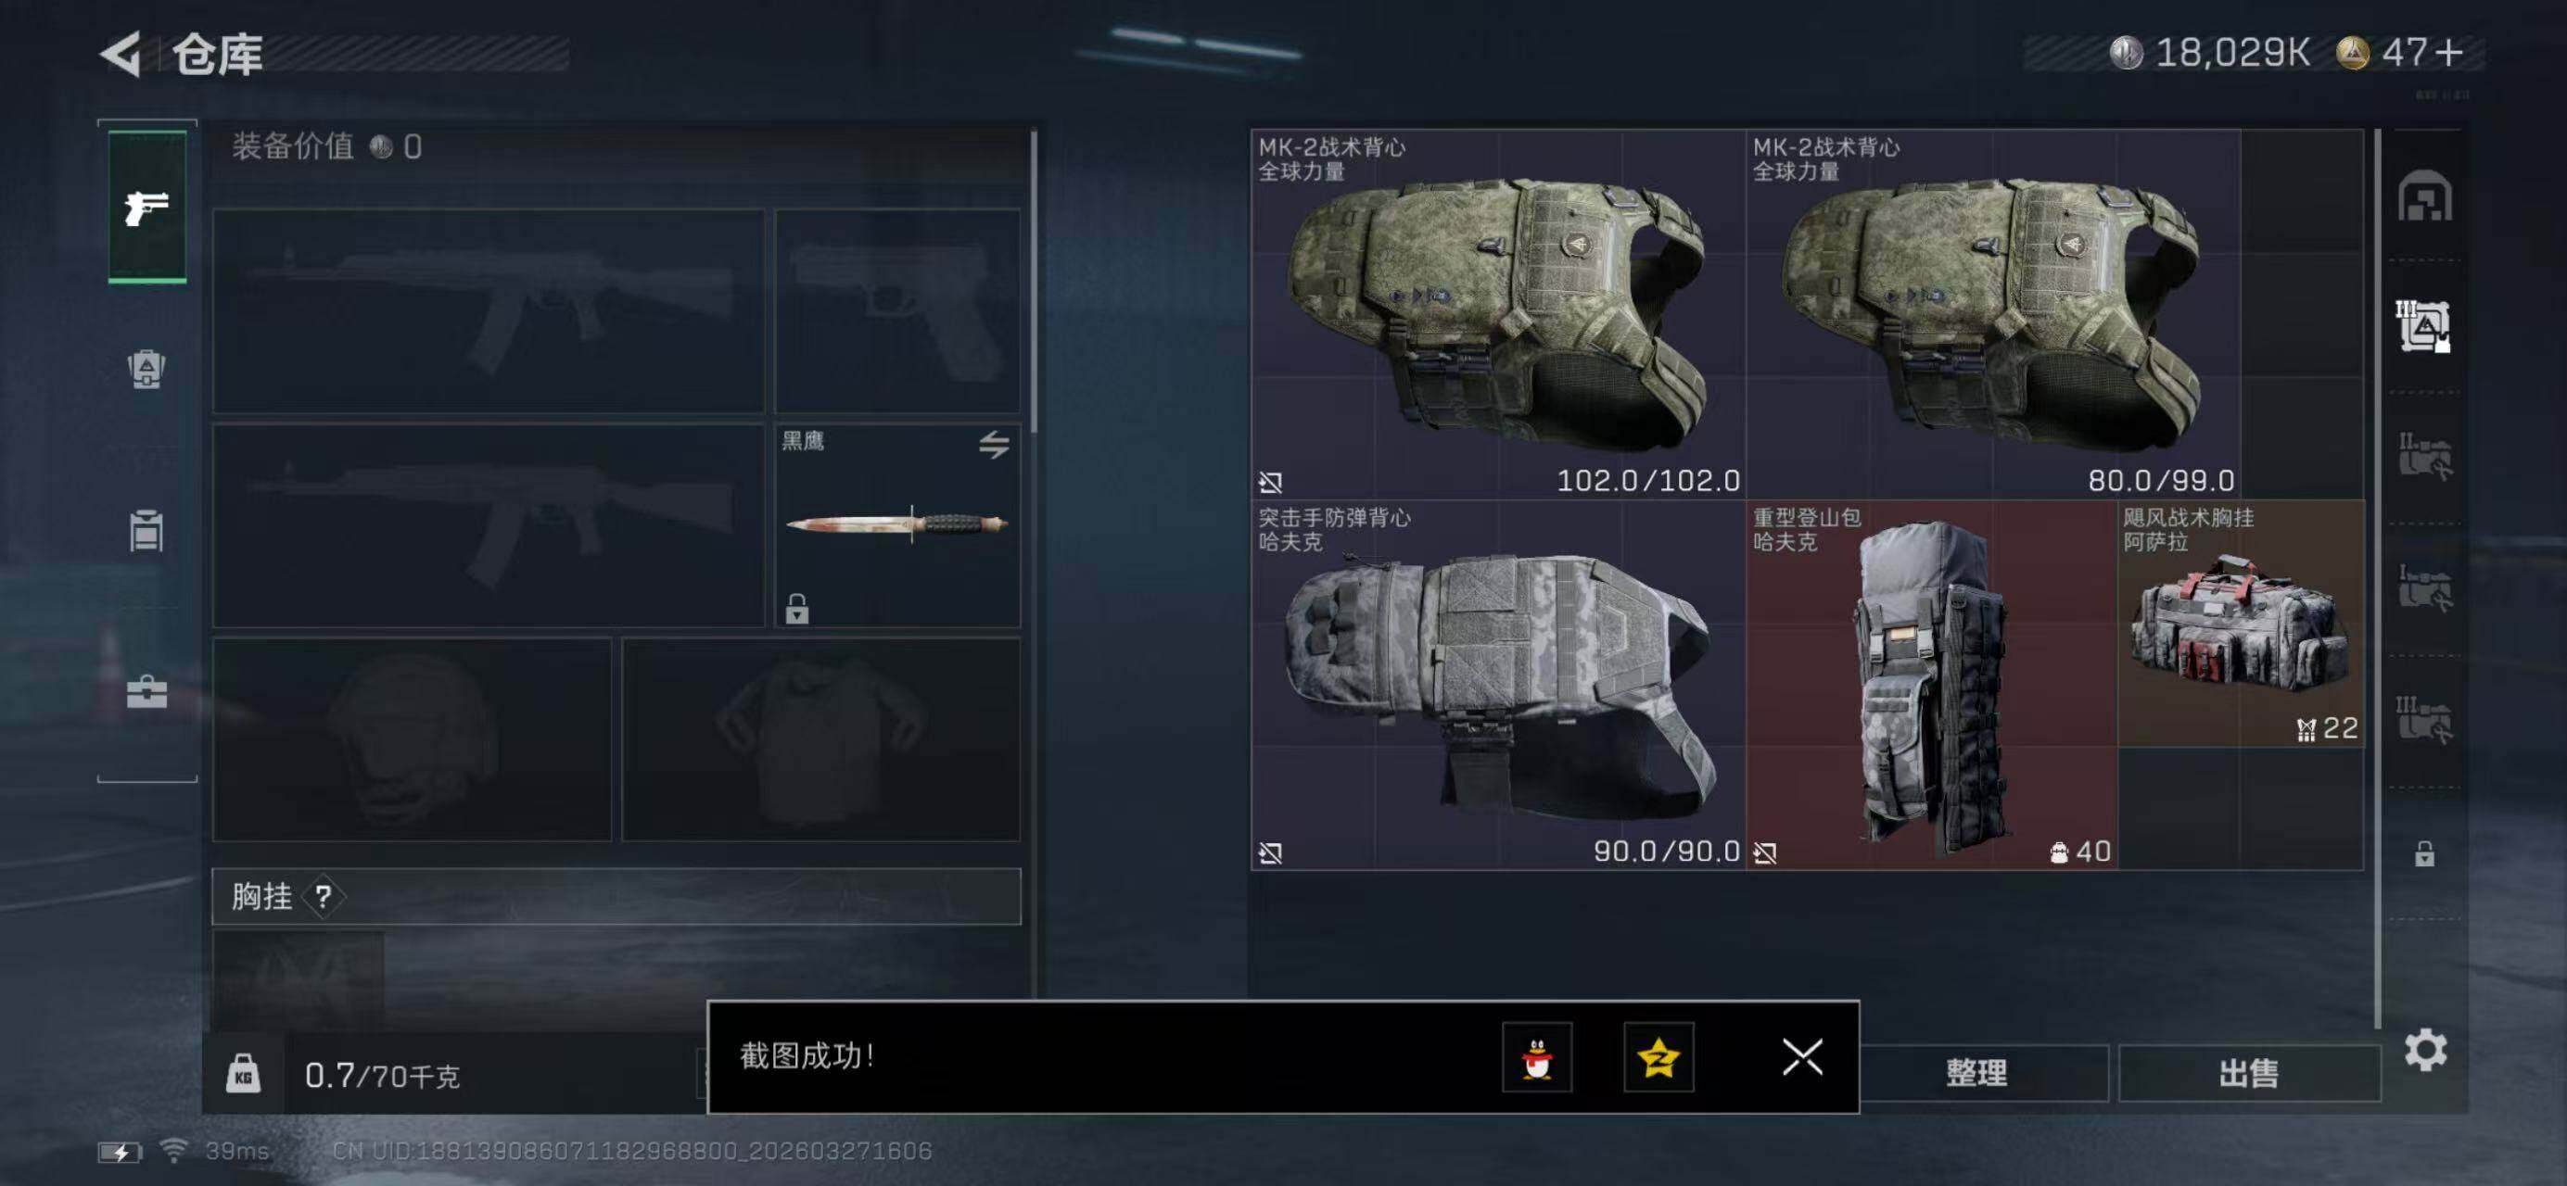
Task: Select the 飓风战术胸挂 chest rig item
Action: (x=2240, y=624)
